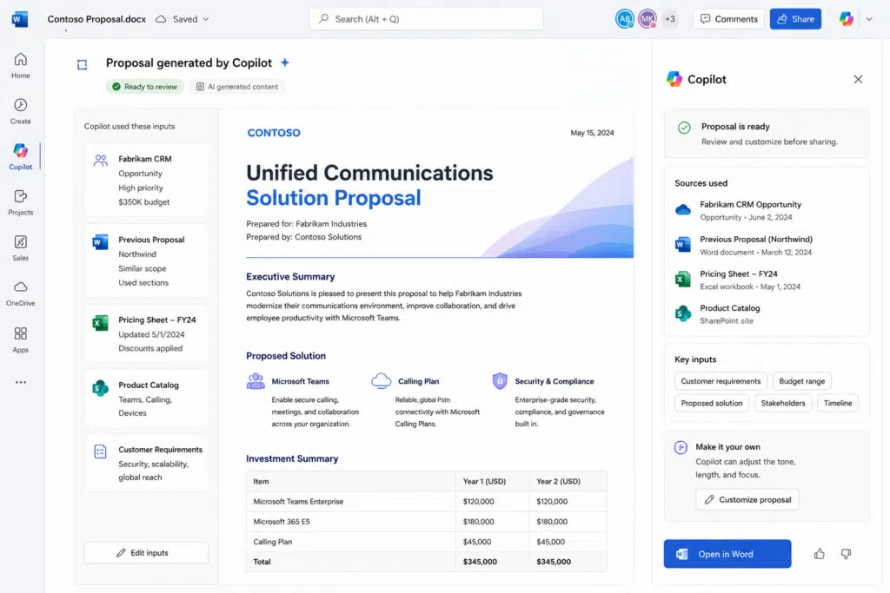Image resolution: width=890 pixels, height=593 pixels.
Task: Open OneDrive in the left sidebar
Action: point(21,293)
